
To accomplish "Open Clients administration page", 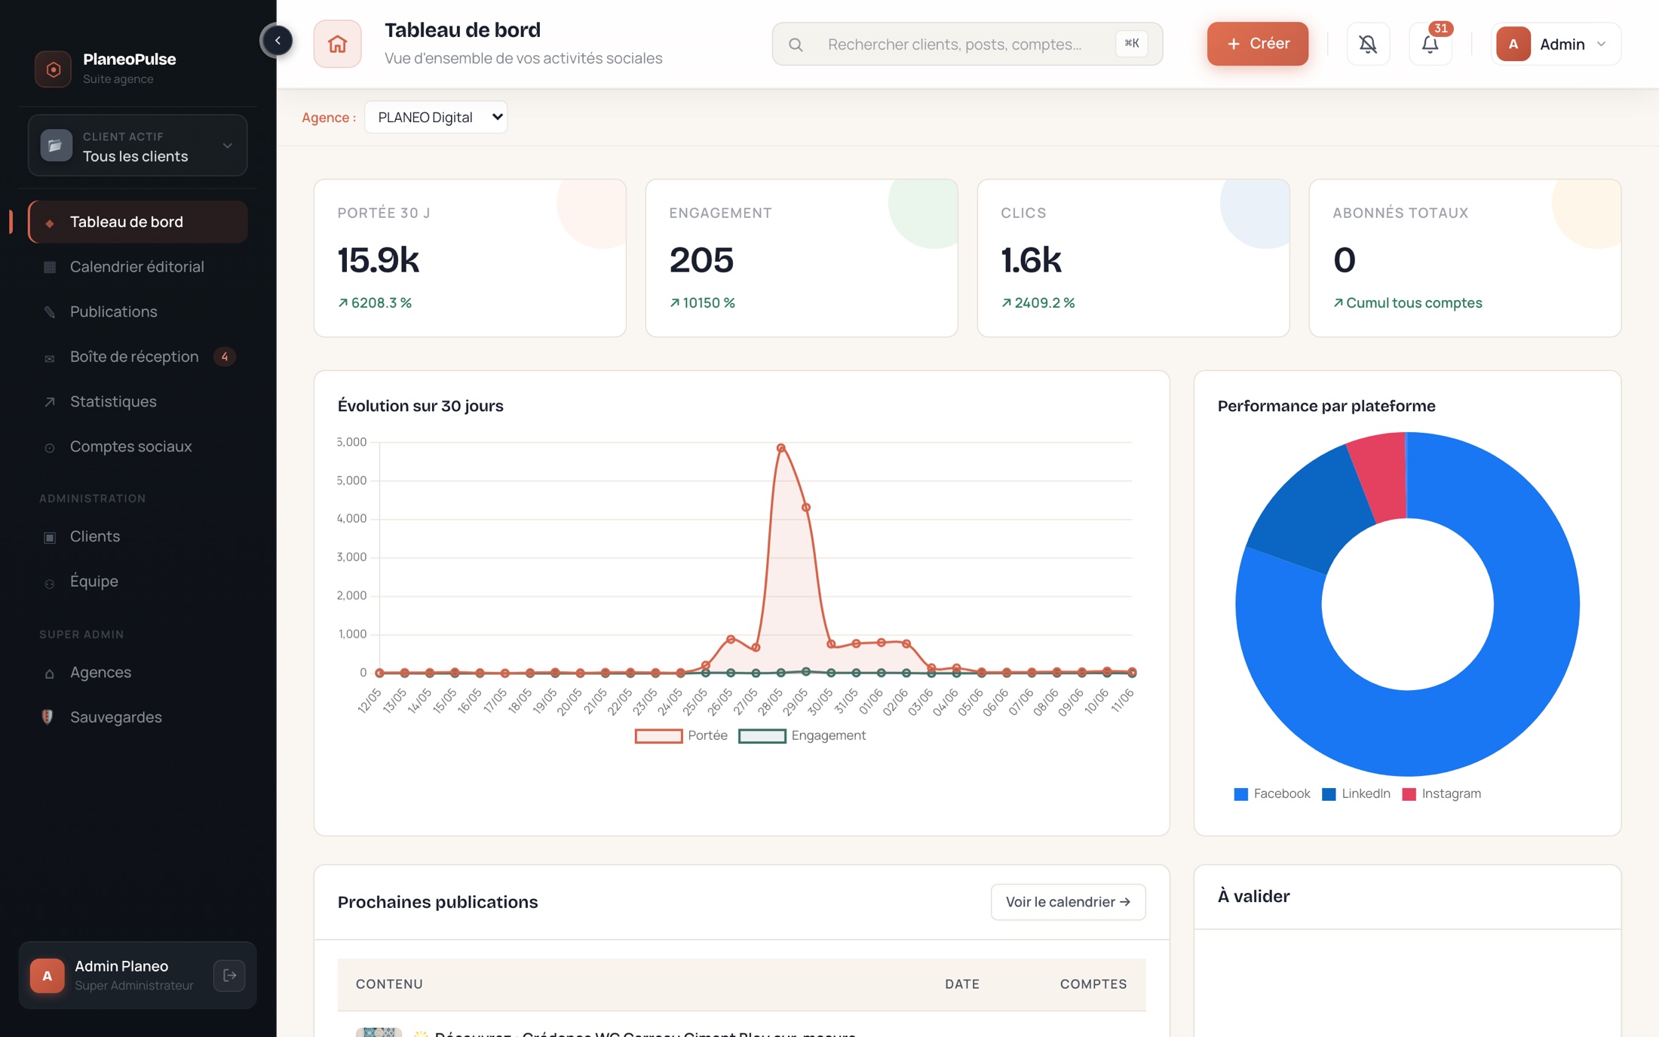I will click(x=138, y=536).
